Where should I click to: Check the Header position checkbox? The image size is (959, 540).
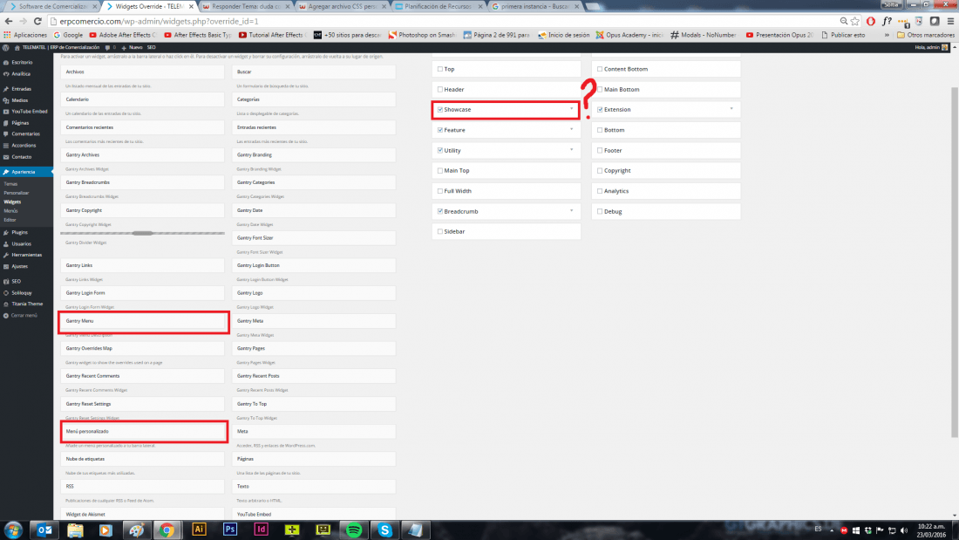(x=439, y=89)
